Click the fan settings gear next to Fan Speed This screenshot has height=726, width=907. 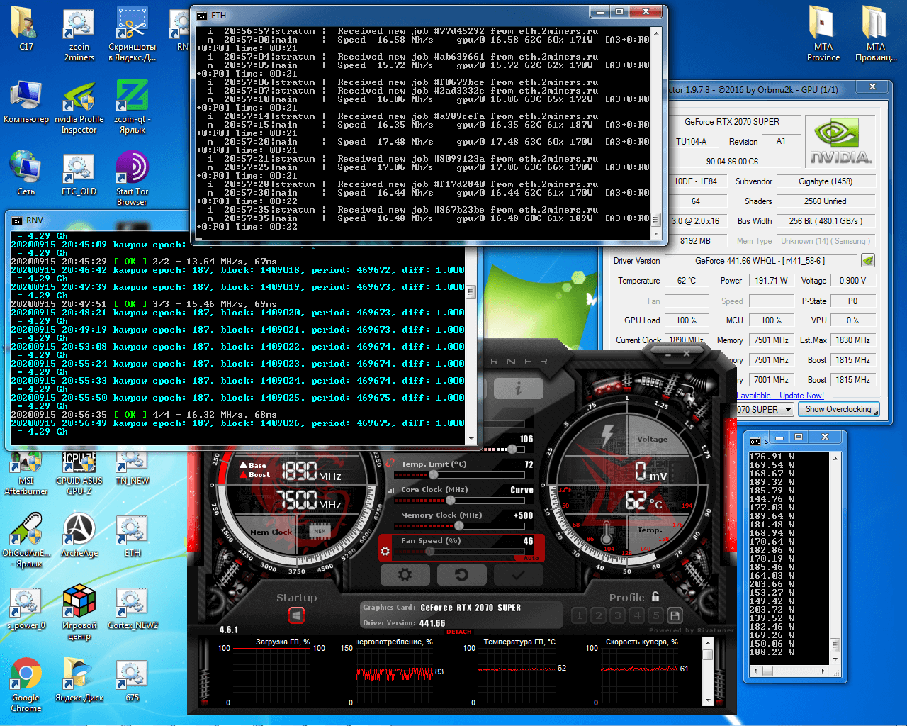tap(385, 550)
